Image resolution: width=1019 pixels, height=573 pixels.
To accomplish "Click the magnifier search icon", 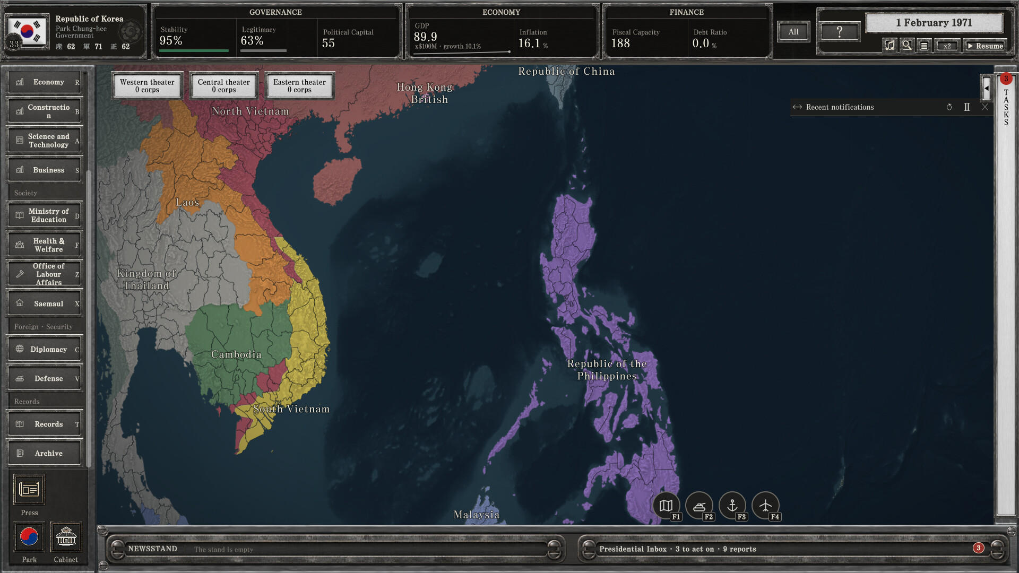I will [x=907, y=46].
